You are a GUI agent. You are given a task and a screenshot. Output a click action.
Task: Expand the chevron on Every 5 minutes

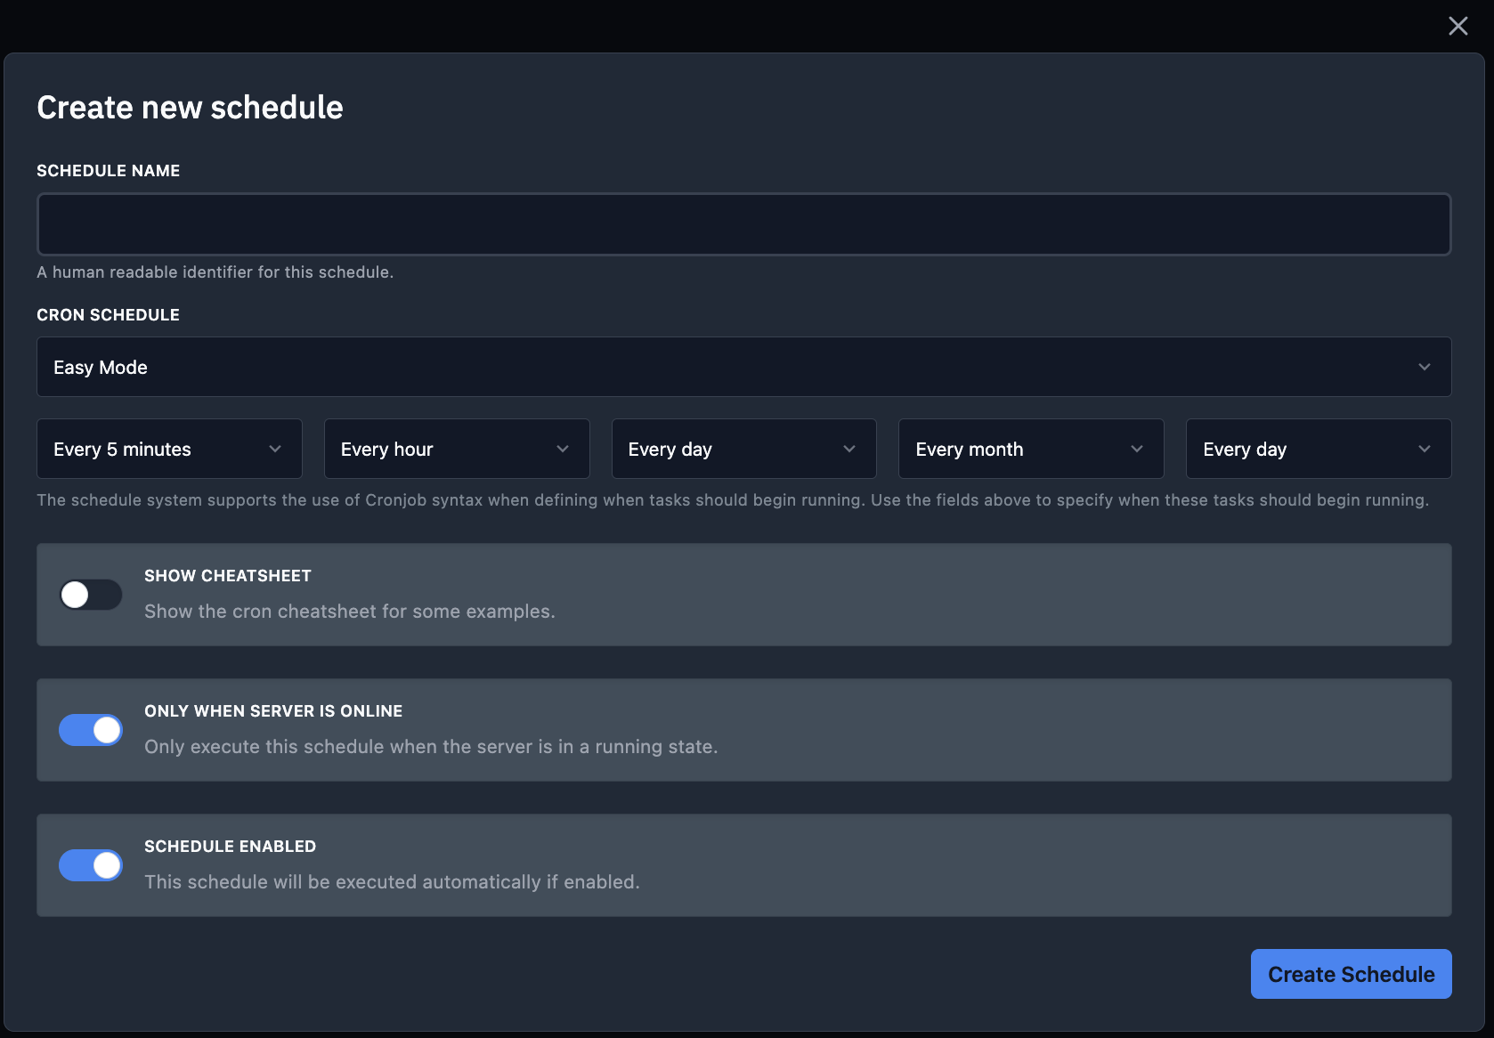tap(274, 449)
